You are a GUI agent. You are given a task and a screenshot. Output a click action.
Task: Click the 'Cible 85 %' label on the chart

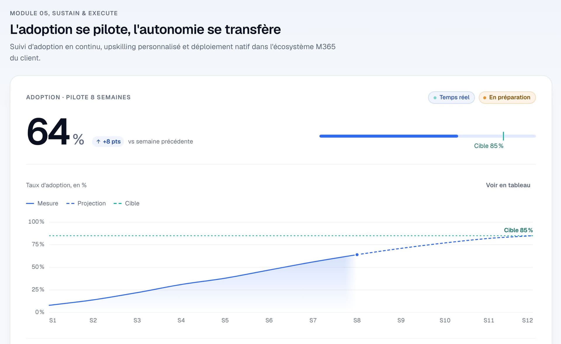coord(518,230)
